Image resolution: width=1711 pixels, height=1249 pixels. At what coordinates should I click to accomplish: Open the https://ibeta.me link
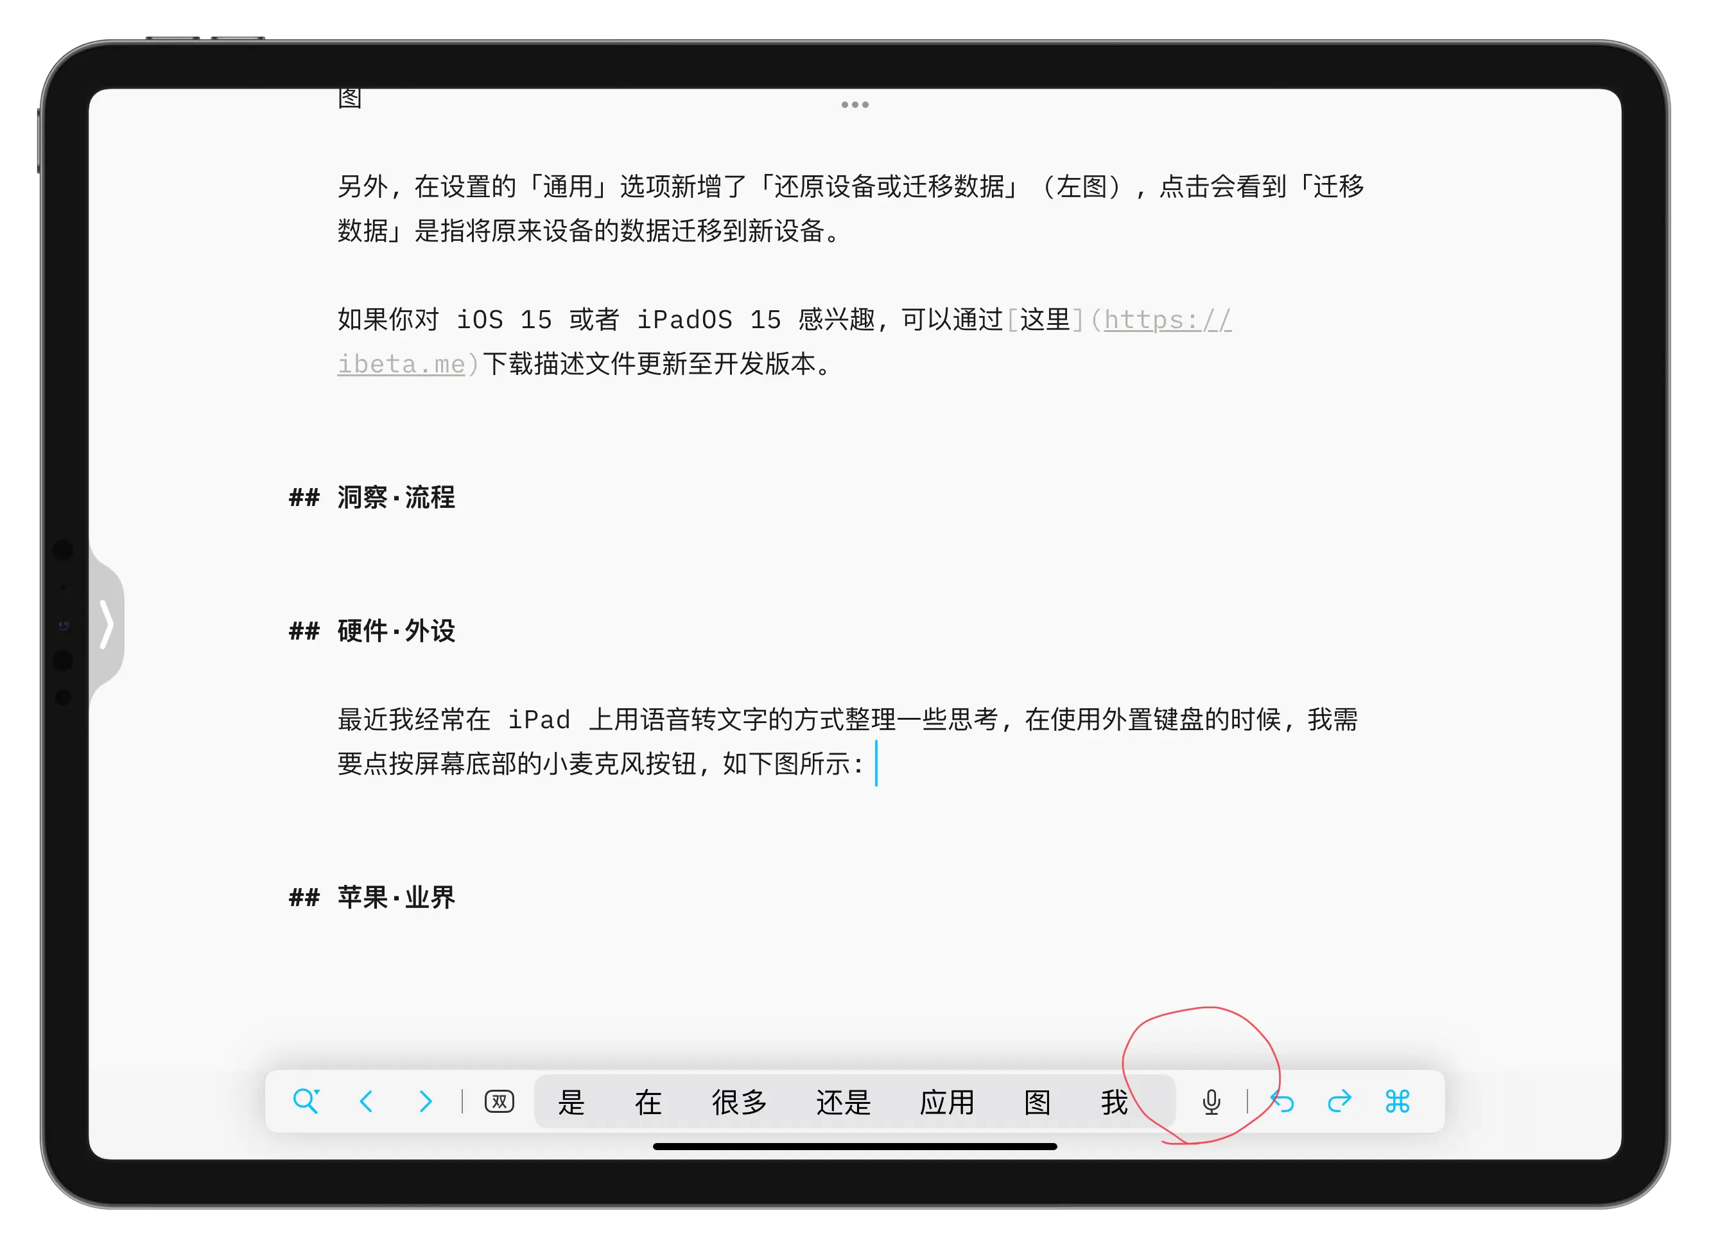1168,320
